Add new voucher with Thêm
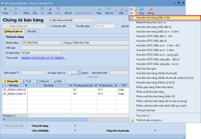This screenshot has height=139, width=201. click(x=26, y=11)
